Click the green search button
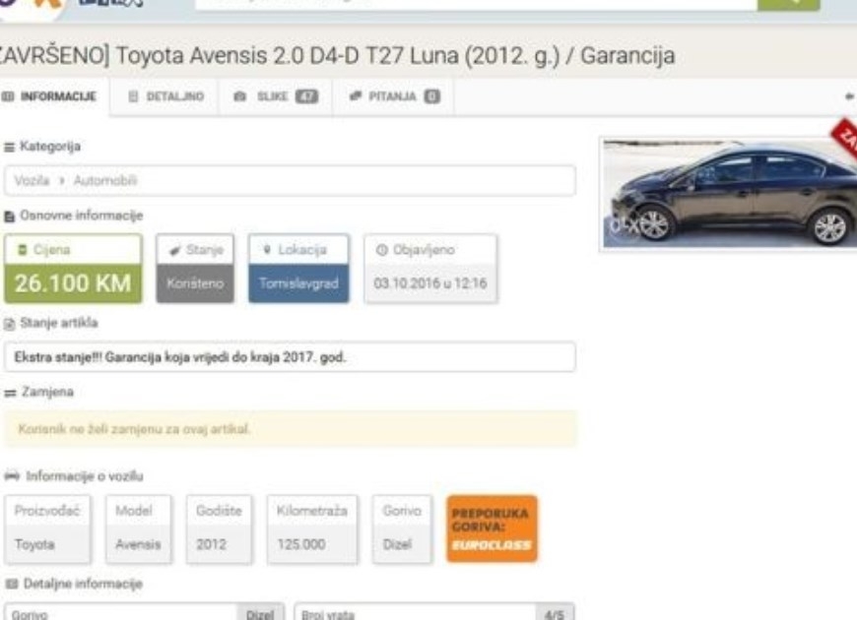 pos(788,4)
